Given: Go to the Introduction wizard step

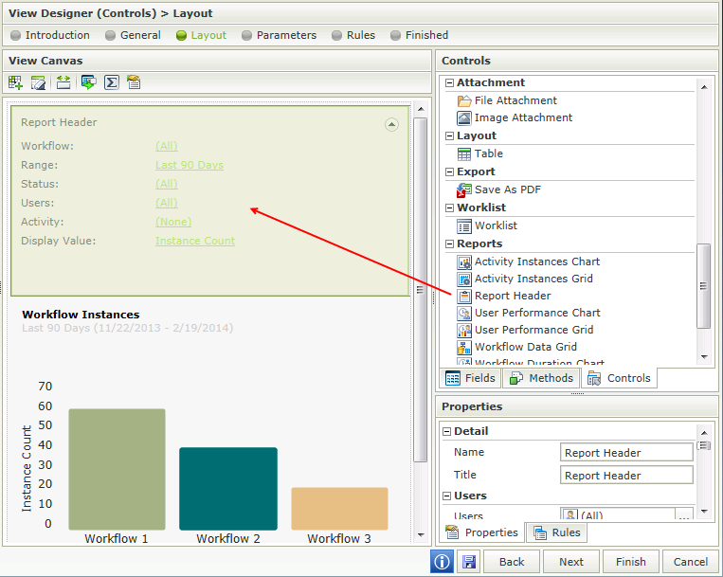Looking at the screenshot, I should coord(50,35).
